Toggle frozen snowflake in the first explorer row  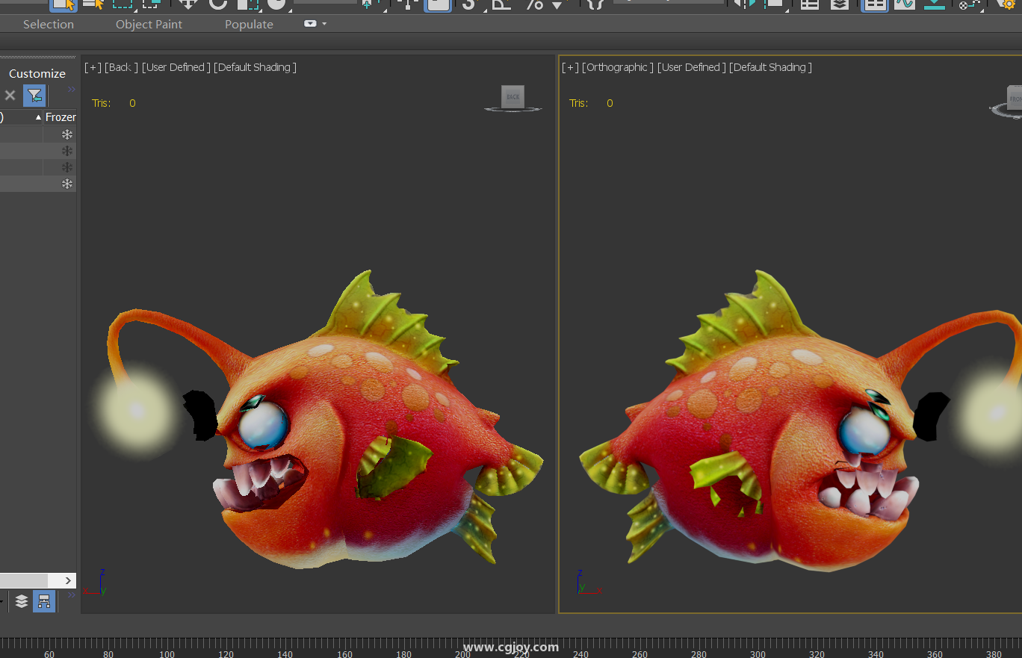click(67, 134)
